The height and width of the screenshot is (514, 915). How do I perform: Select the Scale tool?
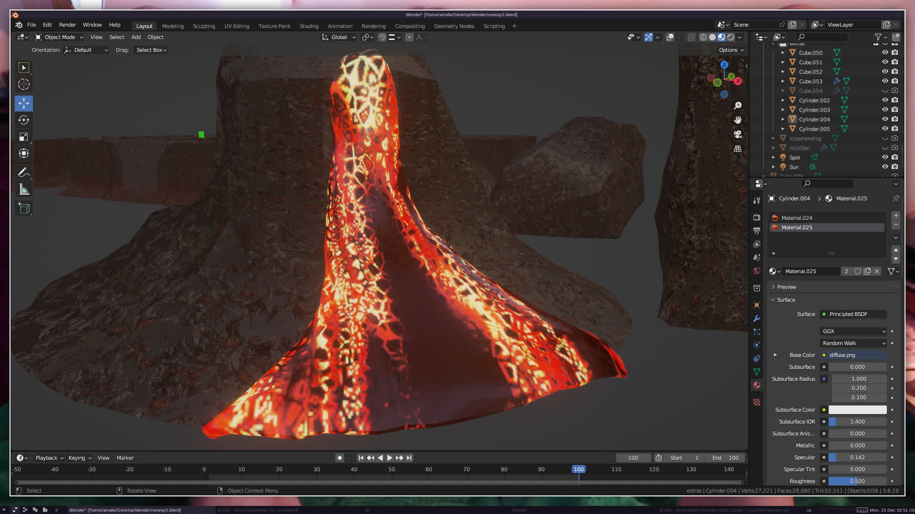[24, 137]
